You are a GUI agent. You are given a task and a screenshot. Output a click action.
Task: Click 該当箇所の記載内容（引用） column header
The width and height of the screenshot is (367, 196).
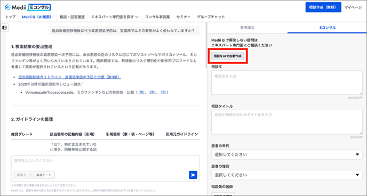73,134
